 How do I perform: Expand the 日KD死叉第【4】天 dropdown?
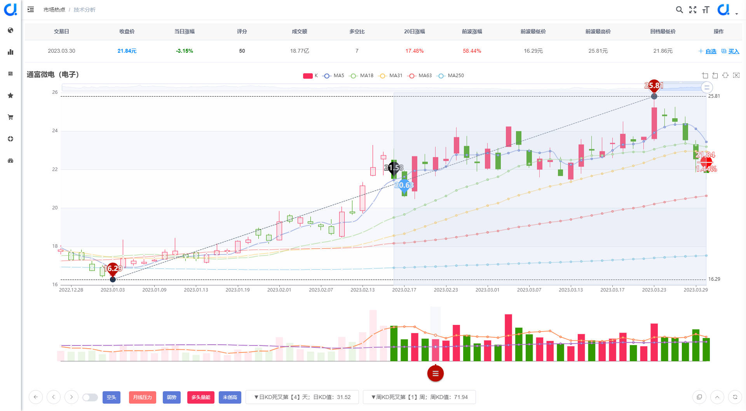(302, 397)
